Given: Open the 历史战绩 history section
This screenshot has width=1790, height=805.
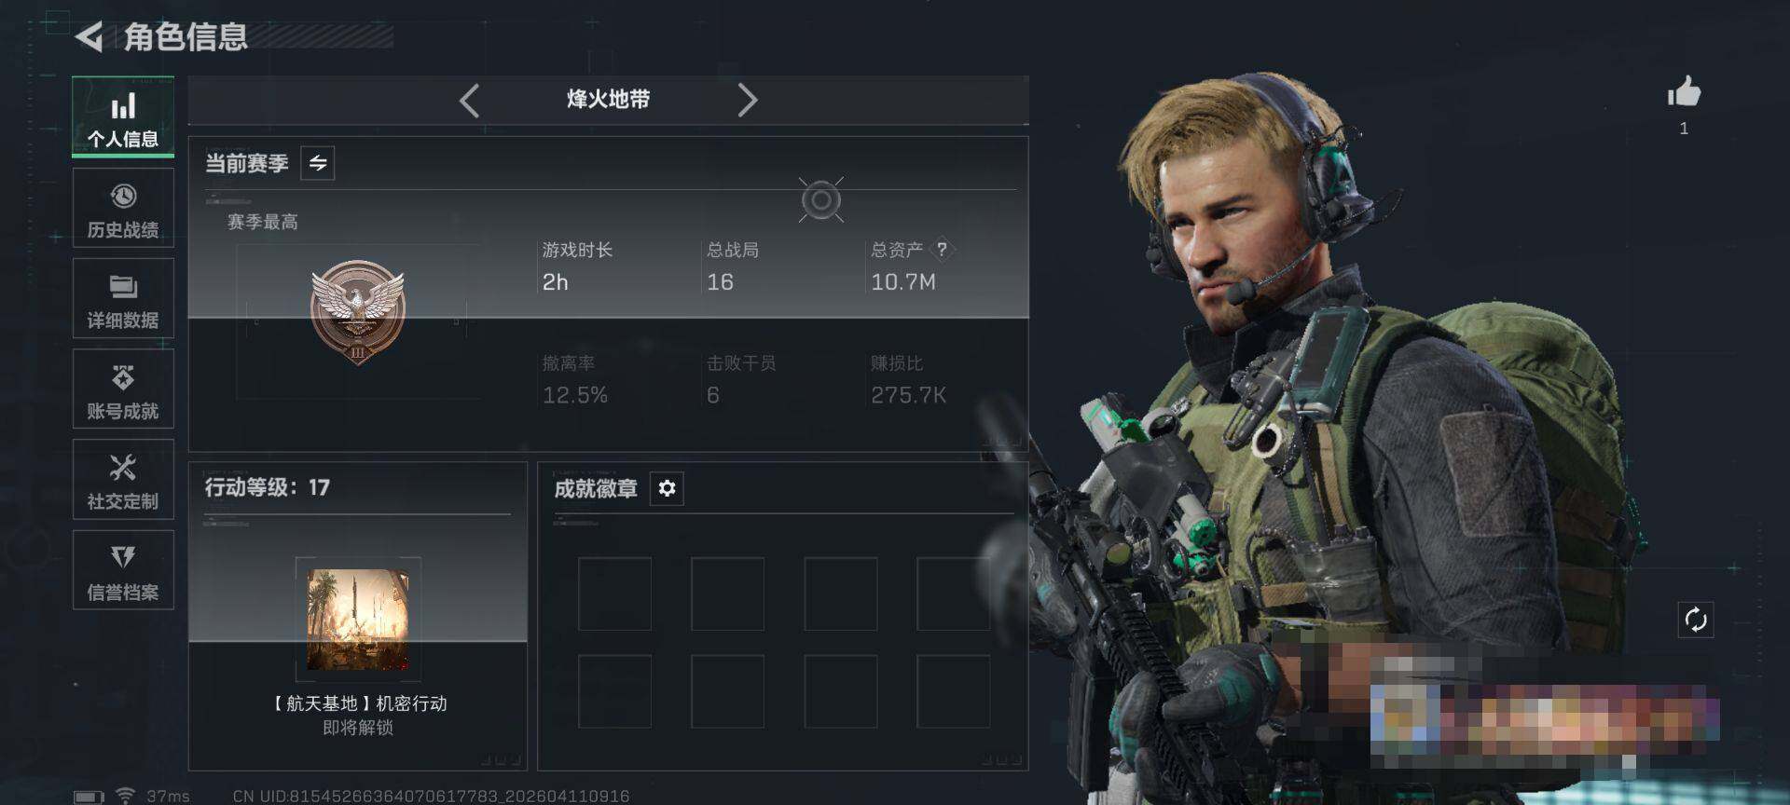Looking at the screenshot, I should coord(123,208).
